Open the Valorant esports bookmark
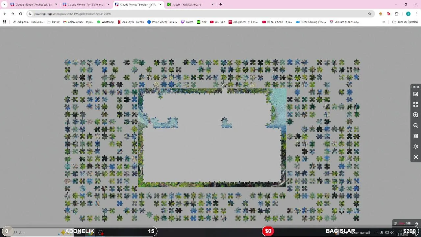The image size is (421, 237). pyautogui.click(x=344, y=22)
